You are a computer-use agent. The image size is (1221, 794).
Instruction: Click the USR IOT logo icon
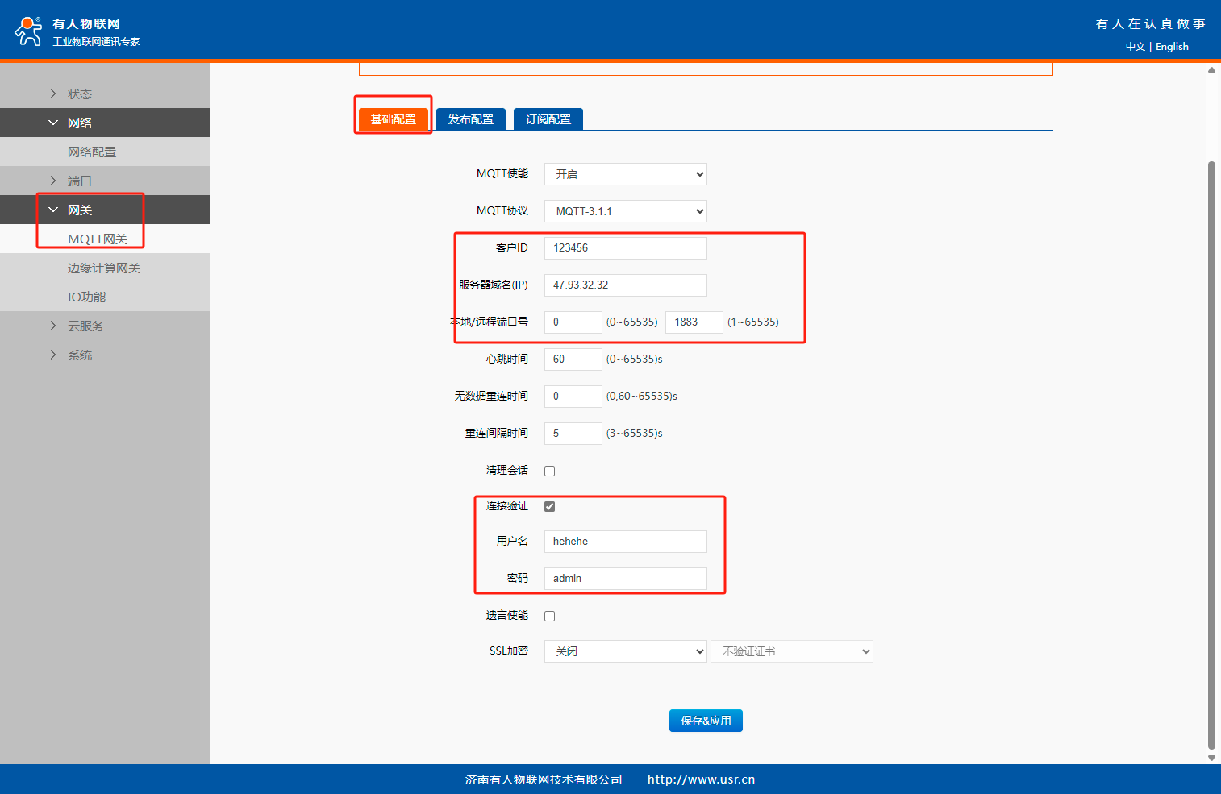click(28, 31)
